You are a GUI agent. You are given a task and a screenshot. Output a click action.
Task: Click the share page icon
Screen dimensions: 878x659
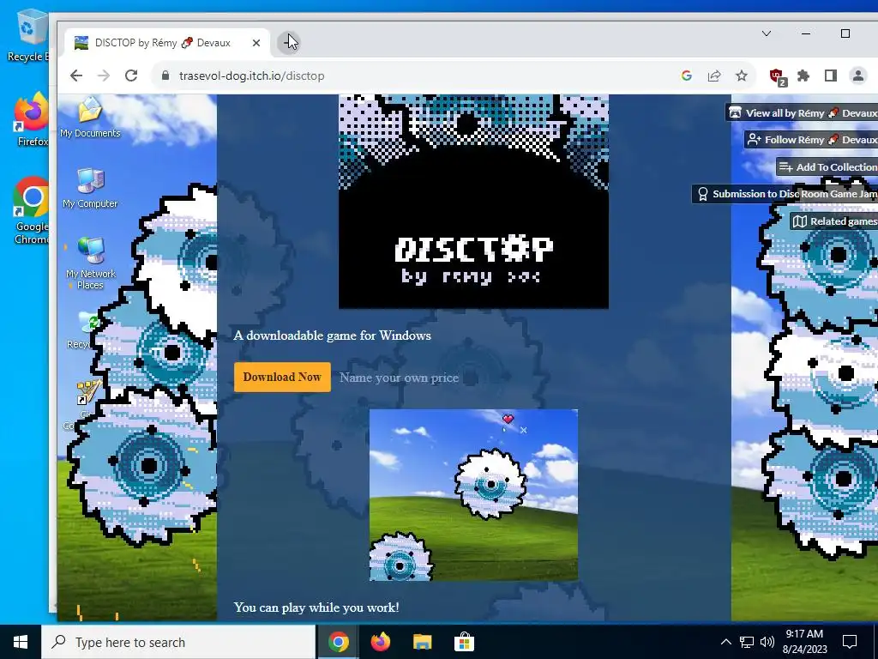(x=714, y=76)
